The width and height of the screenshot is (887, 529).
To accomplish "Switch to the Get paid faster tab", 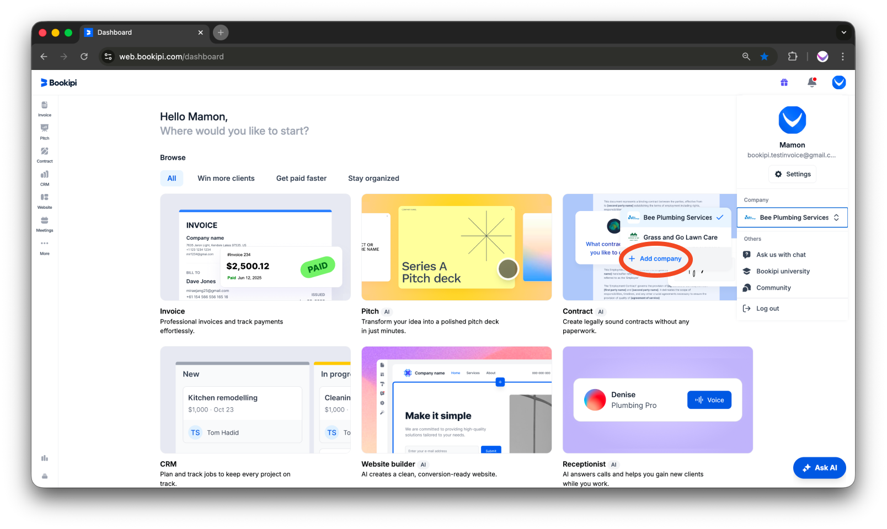I will click(x=301, y=178).
